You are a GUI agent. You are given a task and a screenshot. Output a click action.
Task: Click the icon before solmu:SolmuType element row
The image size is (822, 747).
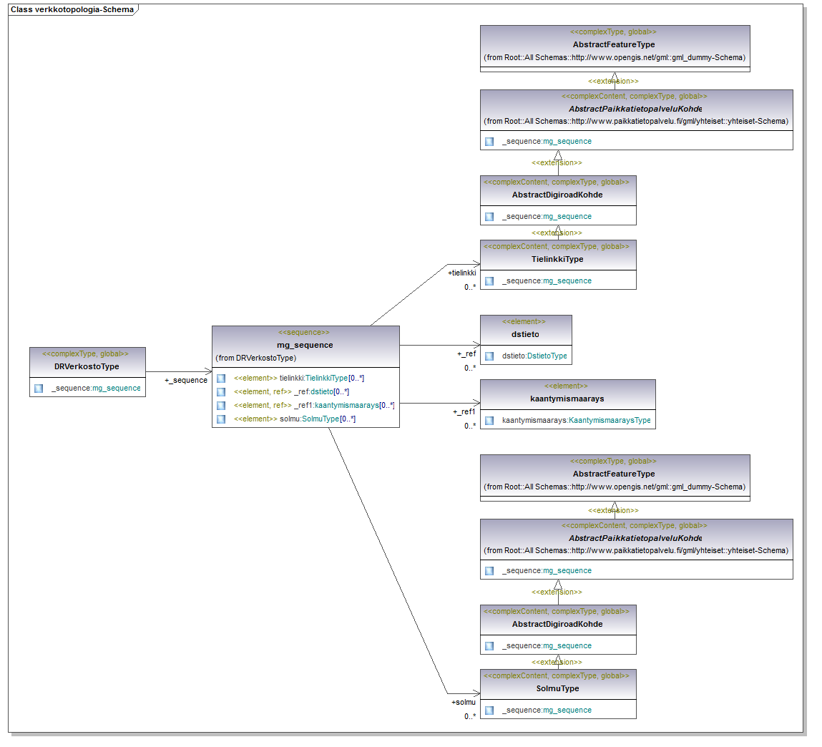pyautogui.click(x=221, y=419)
